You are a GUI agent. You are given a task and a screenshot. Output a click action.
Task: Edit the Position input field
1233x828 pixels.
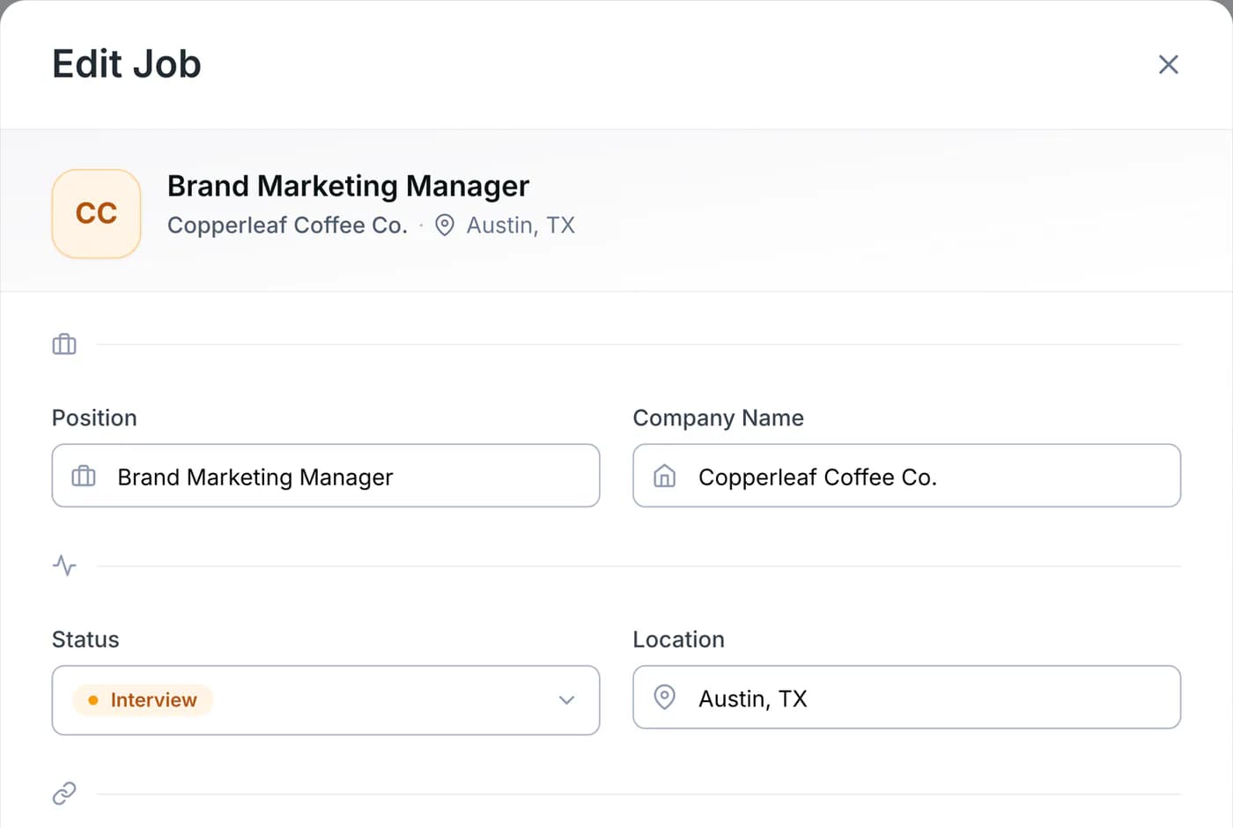click(x=326, y=476)
